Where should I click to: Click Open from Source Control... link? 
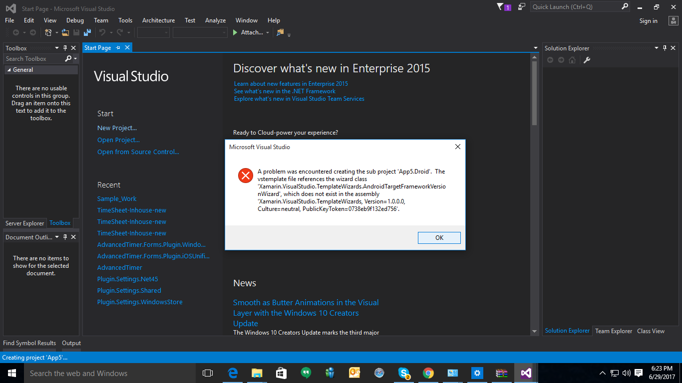(138, 152)
